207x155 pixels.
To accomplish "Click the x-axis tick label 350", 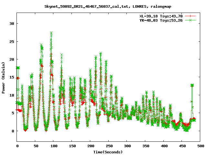I will [146, 146].
